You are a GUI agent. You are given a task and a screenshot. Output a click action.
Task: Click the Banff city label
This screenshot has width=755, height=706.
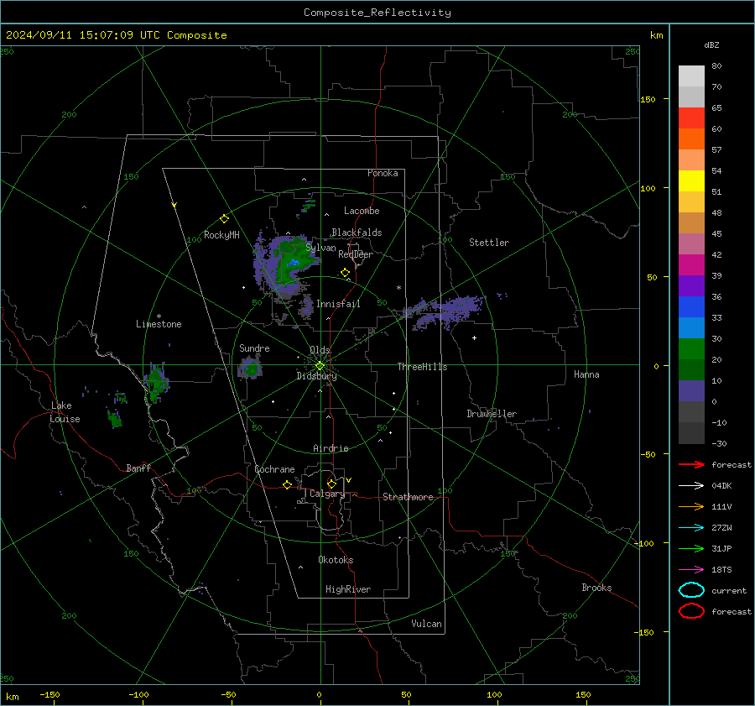[138, 468]
